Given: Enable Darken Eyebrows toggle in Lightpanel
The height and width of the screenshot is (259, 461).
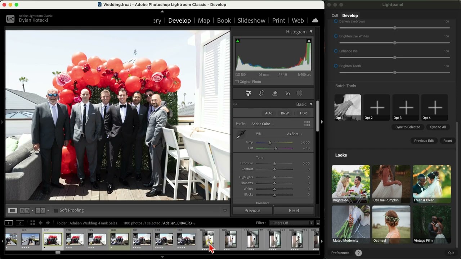Looking at the screenshot, I should tap(336, 21).
